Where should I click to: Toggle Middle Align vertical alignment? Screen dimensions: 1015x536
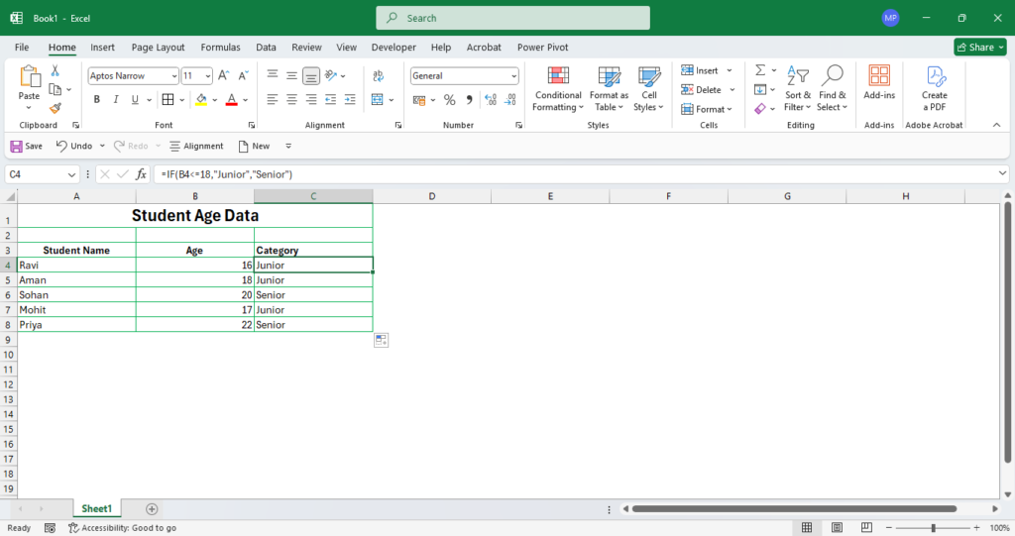[292, 75]
